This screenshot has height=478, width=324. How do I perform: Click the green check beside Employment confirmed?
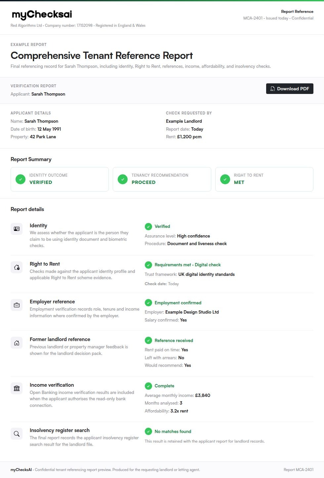point(148,303)
